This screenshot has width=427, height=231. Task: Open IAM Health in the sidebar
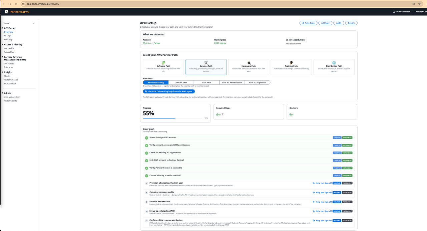pos(9,48)
